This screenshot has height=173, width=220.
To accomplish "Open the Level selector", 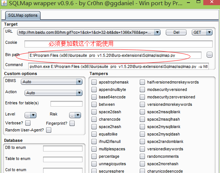I will 30,115.
